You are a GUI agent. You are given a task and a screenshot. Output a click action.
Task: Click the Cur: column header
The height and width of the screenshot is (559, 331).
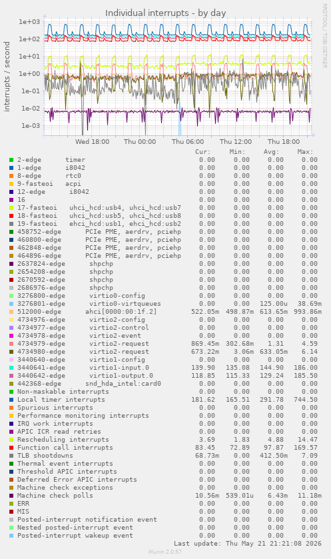202,152
